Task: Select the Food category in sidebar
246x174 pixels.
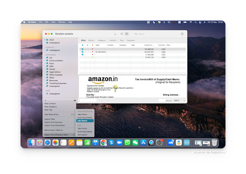Action: 51,63
